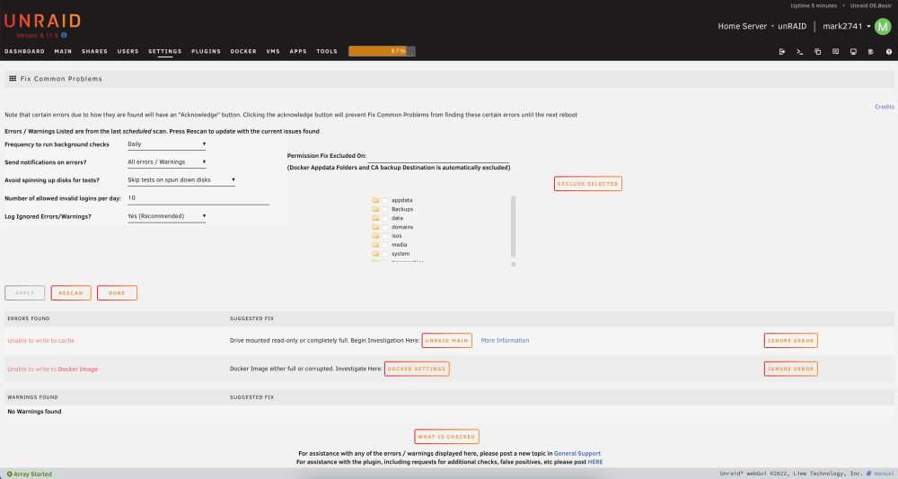Screen dimensions: 898x479
Task: Open the VMs menu item
Action: tap(273, 51)
